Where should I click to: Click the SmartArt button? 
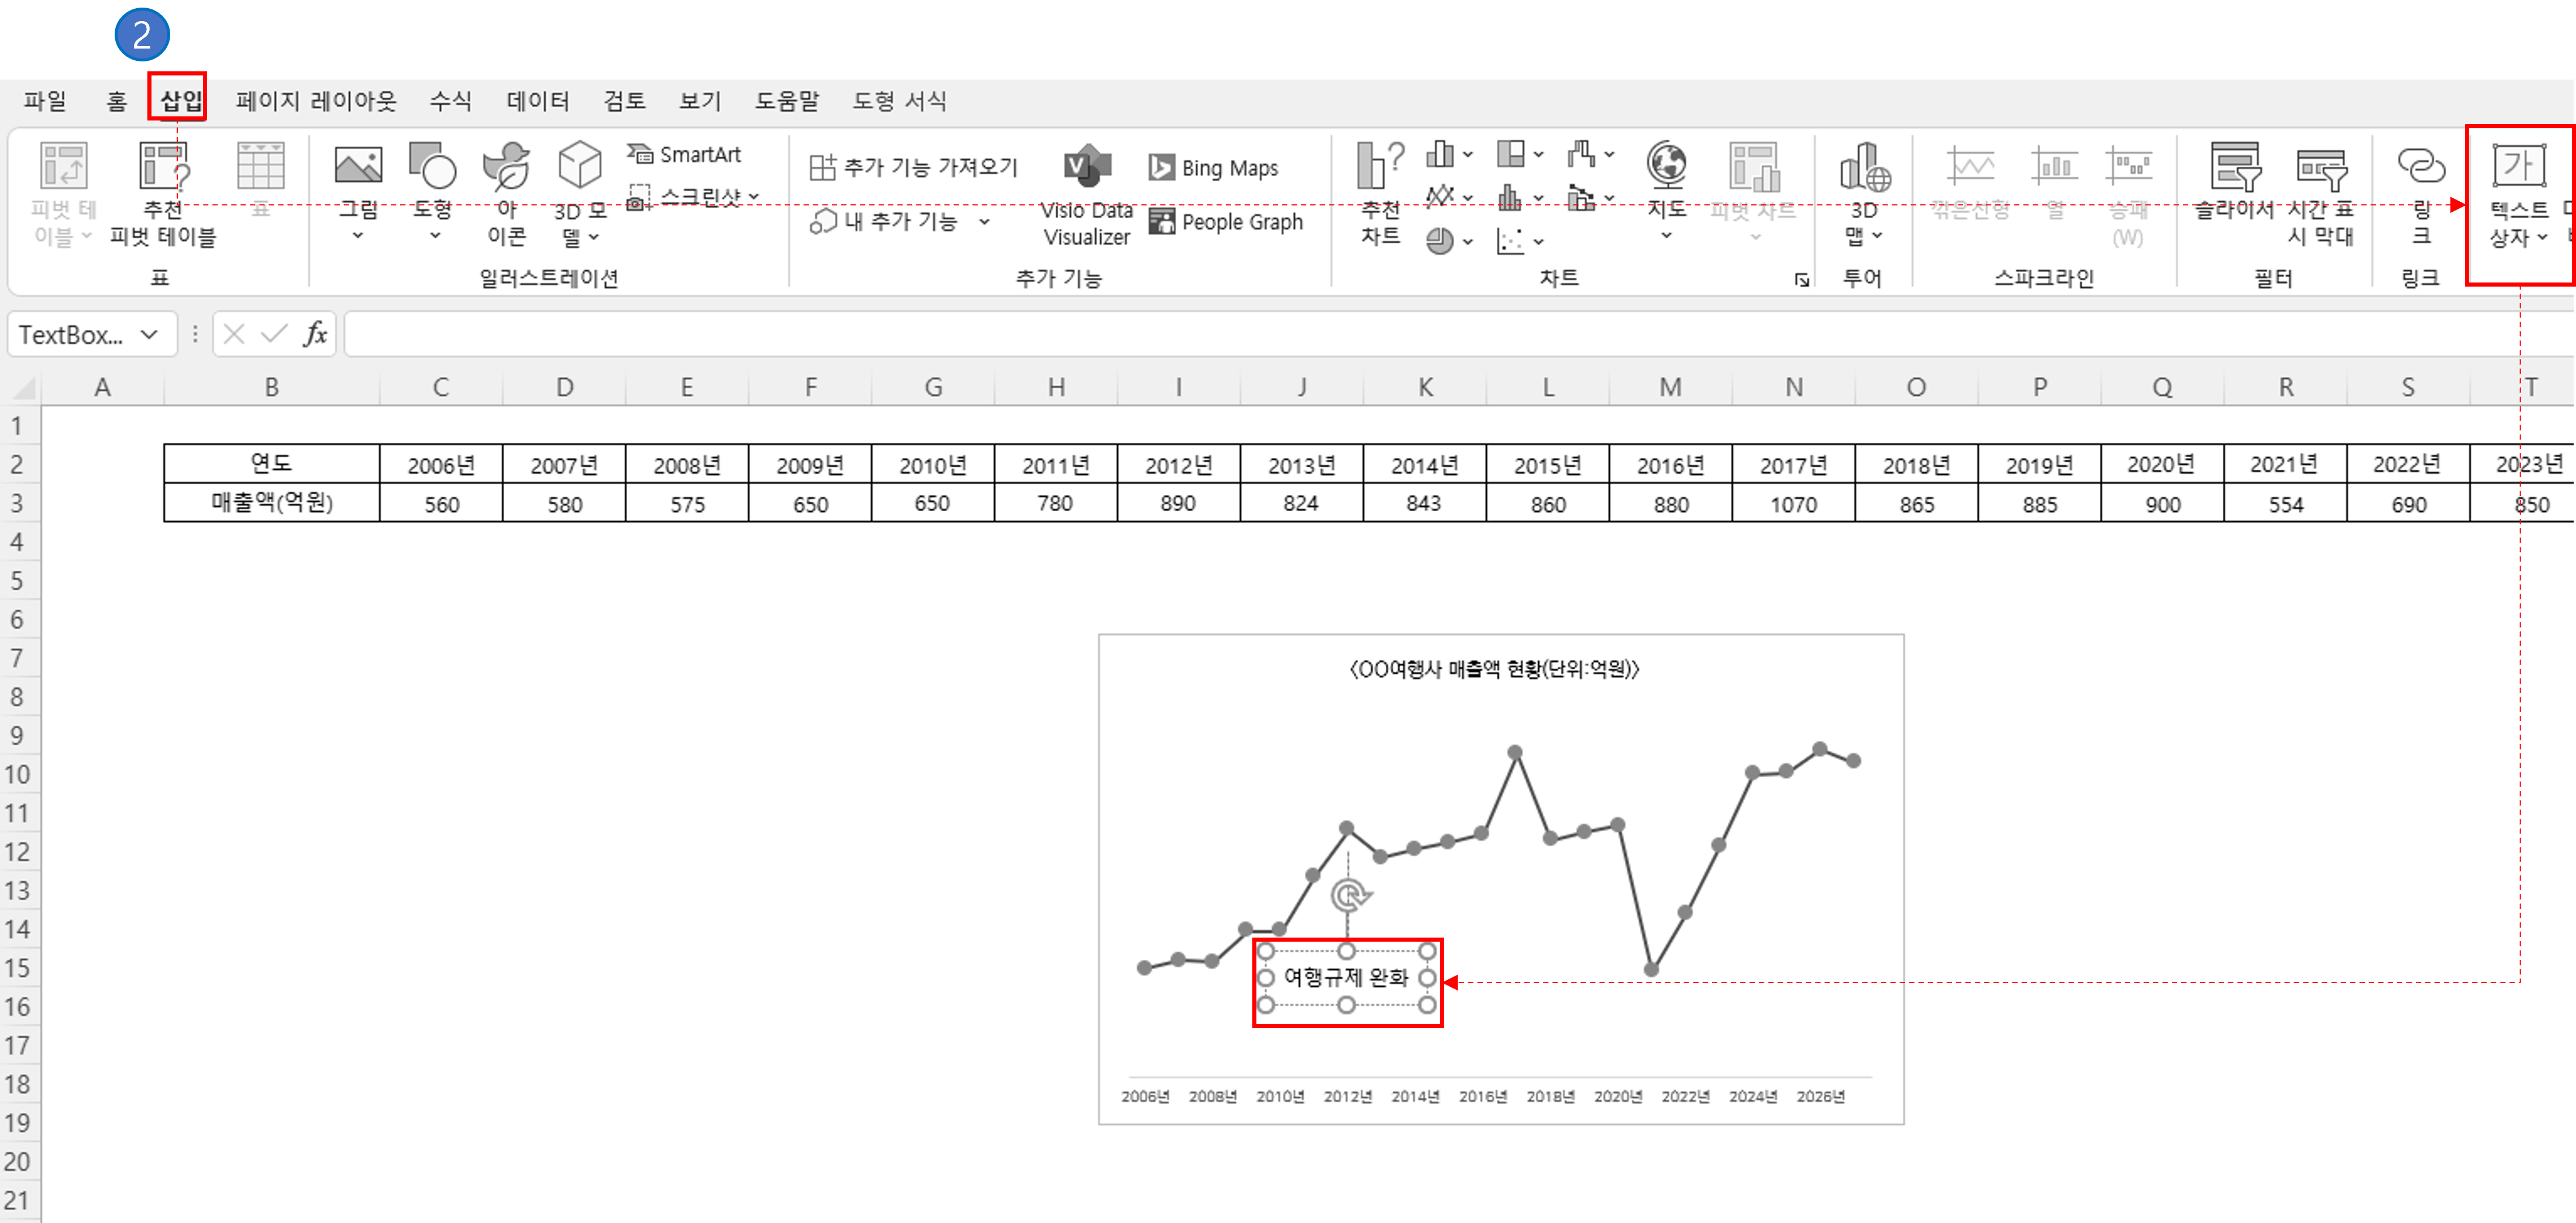[x=685, y=154]
